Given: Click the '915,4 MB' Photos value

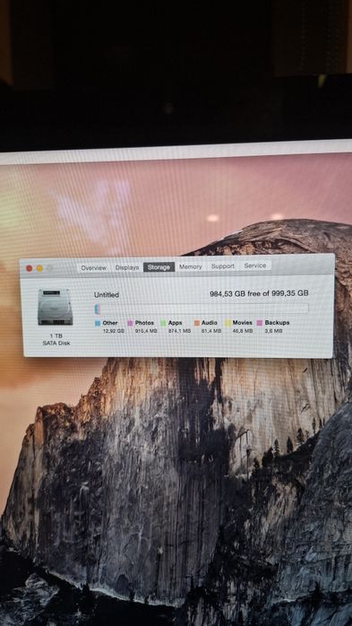Looking at the screenshot, I should pos(146,331).
